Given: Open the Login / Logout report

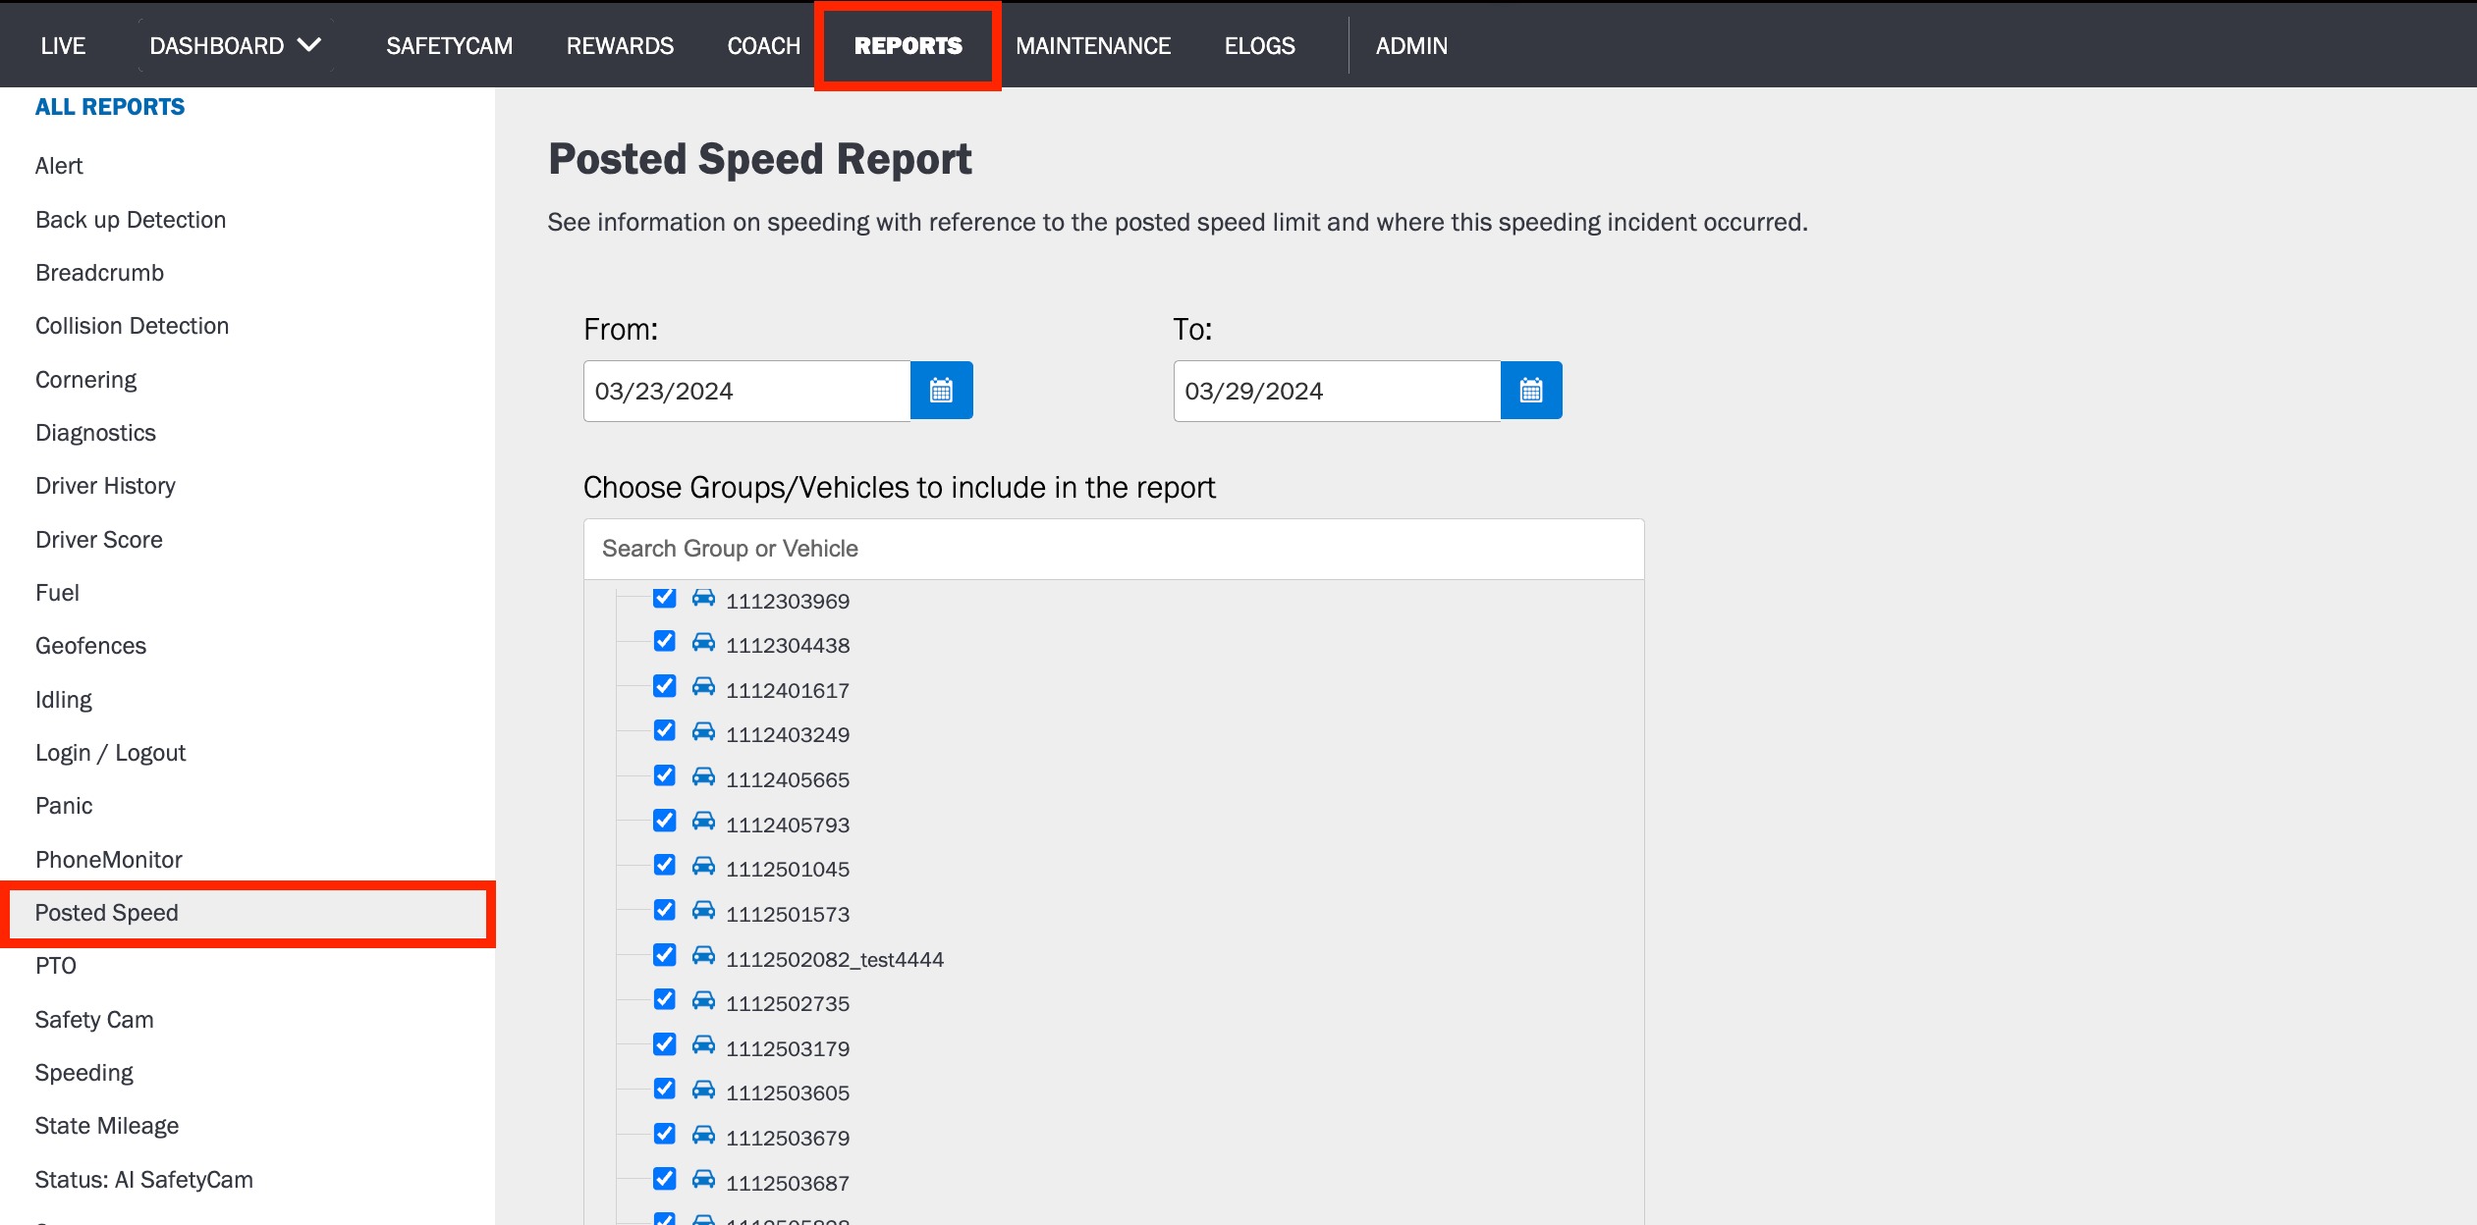Looking at the screenshot, I should point(110,753).
